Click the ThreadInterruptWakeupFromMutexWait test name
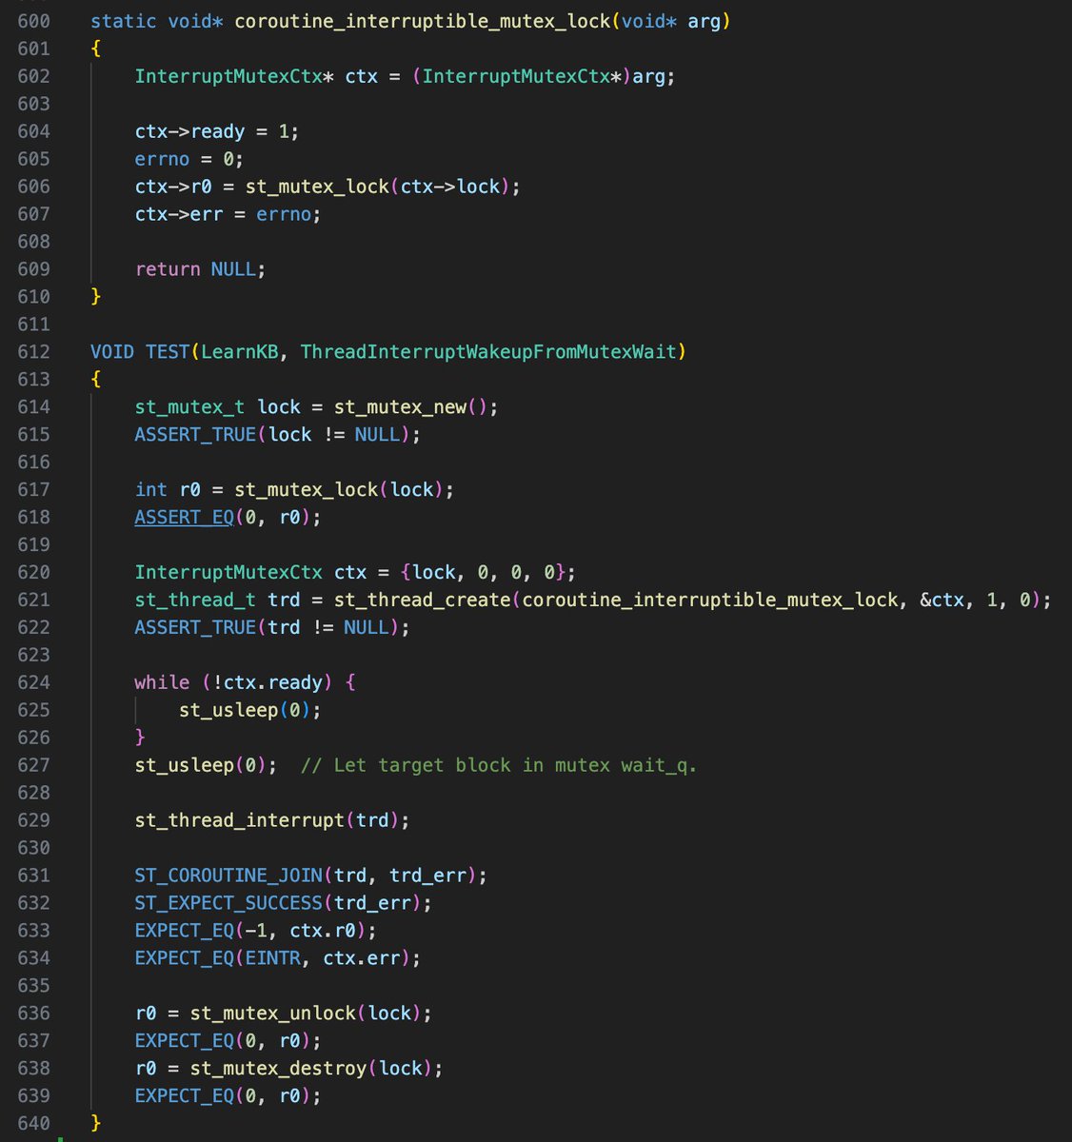 [487, 352]
